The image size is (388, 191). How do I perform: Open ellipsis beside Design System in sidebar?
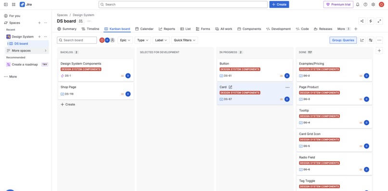[x=46, y=37]
